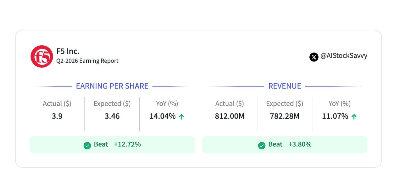Click the EARNING PER SHARE section heading

[112, 86]
